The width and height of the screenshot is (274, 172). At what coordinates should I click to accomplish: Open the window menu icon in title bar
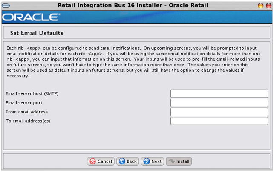(x=6, y=6)
